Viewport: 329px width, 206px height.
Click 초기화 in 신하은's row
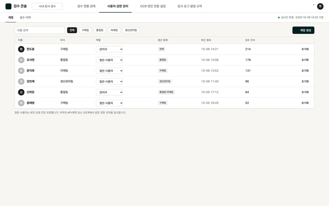pyautogui.click(x=305, y=92)
